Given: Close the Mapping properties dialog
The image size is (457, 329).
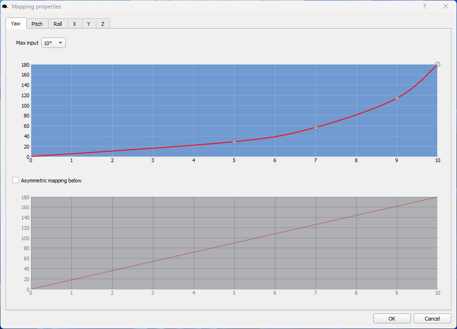Looking at the screenshot, I should point(445,7).
